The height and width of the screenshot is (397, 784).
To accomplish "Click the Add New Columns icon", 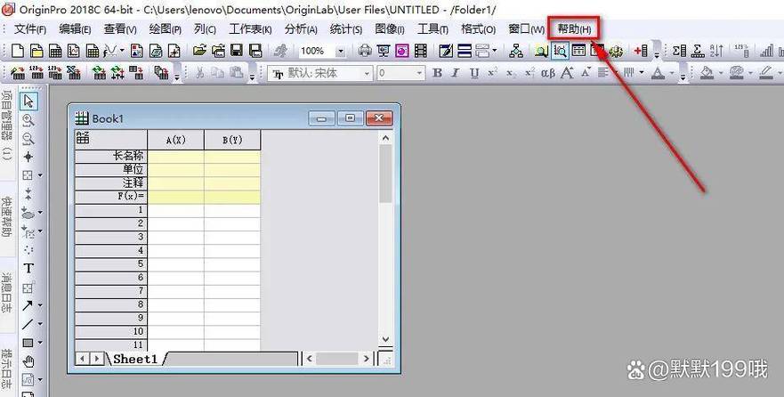I will point(641,51).
